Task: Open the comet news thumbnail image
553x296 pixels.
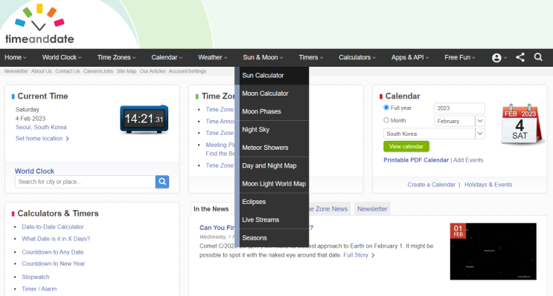Action: click(x=493, y=251)
